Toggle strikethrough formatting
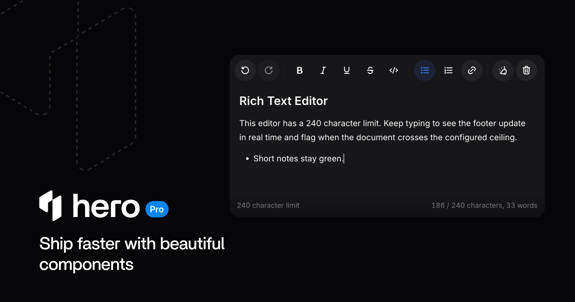This screenshot has height=302, width=575. (x=370, y=70)
